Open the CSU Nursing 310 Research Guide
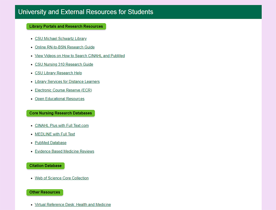 [64, 64]
